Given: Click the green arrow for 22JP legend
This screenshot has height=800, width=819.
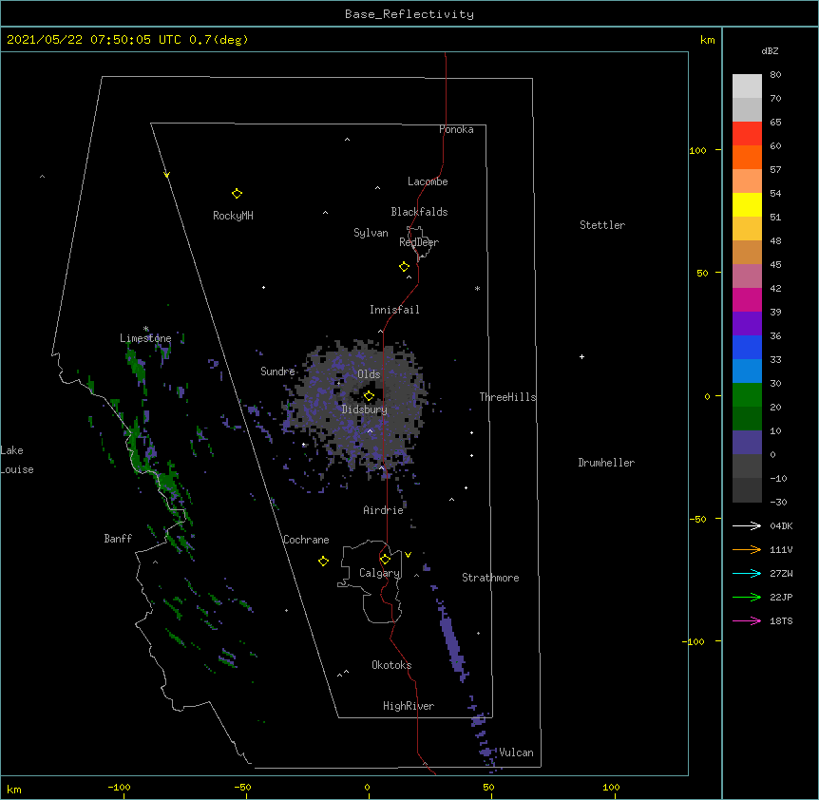Looking at the screenshot, I should pos(747,597).
